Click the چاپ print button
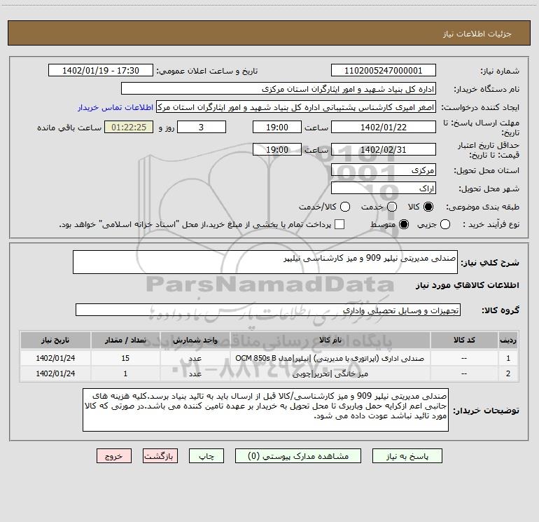Image resolution: width=539 pixels, height=522 pixels. coord(206,456)
